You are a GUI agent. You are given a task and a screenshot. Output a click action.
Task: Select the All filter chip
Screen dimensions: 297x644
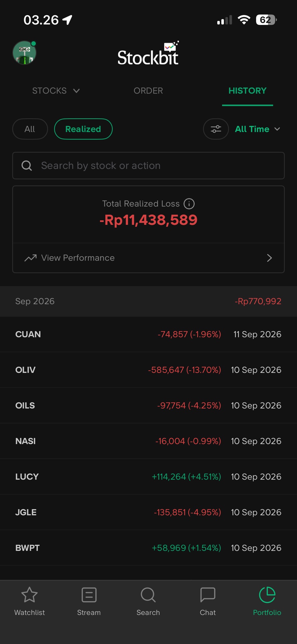pyautogui.click(x=30, y=129)
